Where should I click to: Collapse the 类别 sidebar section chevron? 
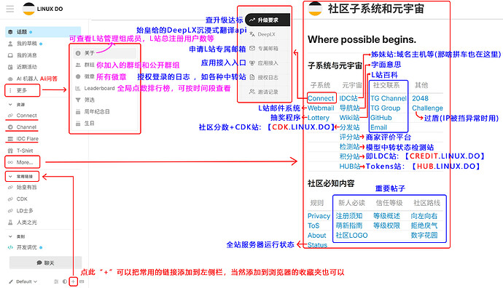click(x=10, y=236)
